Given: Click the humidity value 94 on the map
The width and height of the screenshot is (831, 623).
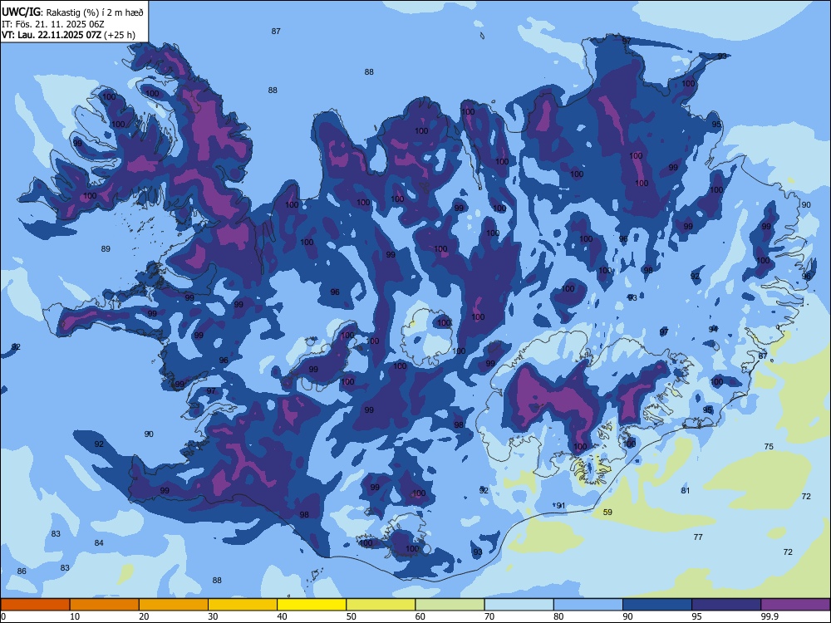Looking at the screenshot, I should click(x=713, y=330).
